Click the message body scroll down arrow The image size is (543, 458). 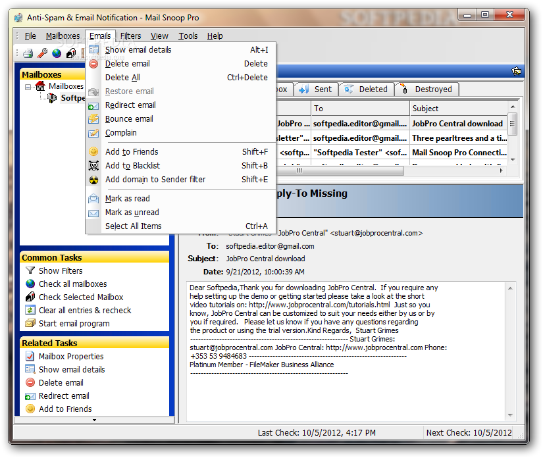(x=510, y=415)
